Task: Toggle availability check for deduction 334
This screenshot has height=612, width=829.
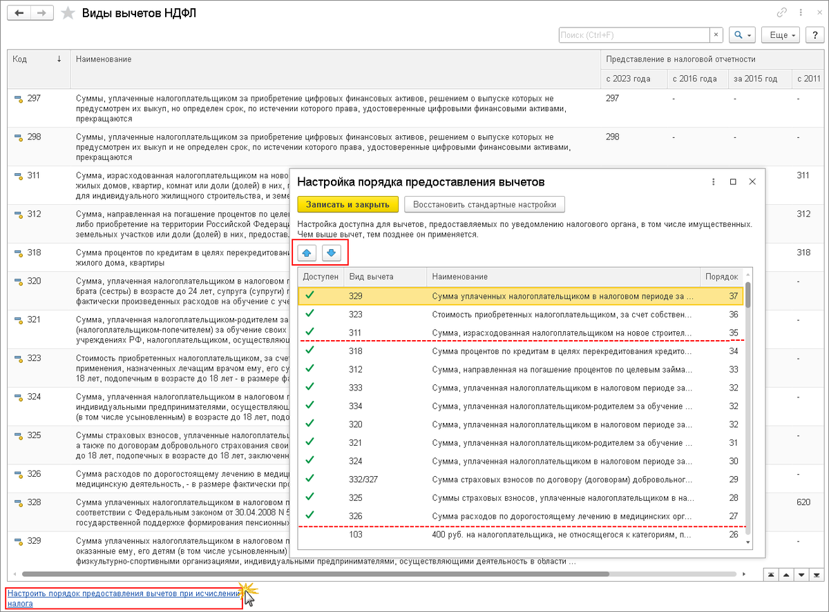Action: coord(309,406)
